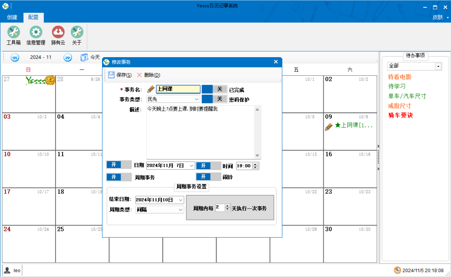Viewport: 451px width, 277px height.
Task: Open the 工具箱 toolbox icon
Action: coord(13,32)
